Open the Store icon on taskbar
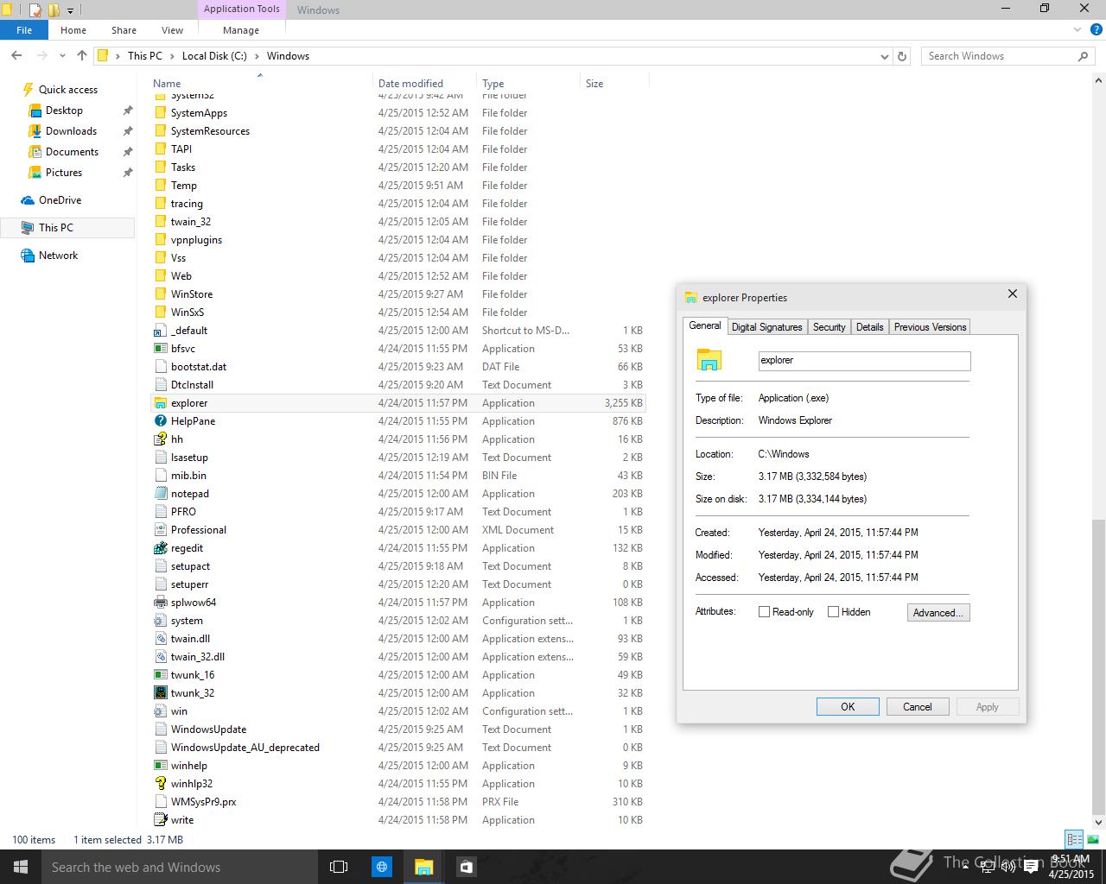 point(466,867)
